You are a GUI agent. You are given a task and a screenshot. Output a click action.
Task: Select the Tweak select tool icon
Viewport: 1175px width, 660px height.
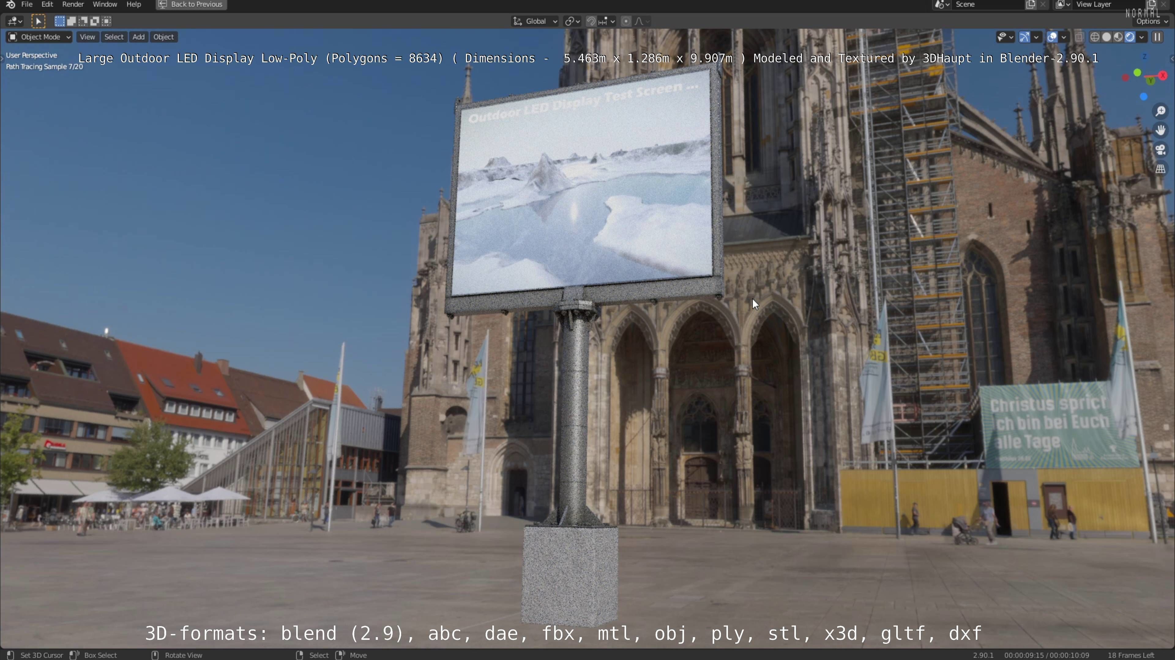(38, 21)
